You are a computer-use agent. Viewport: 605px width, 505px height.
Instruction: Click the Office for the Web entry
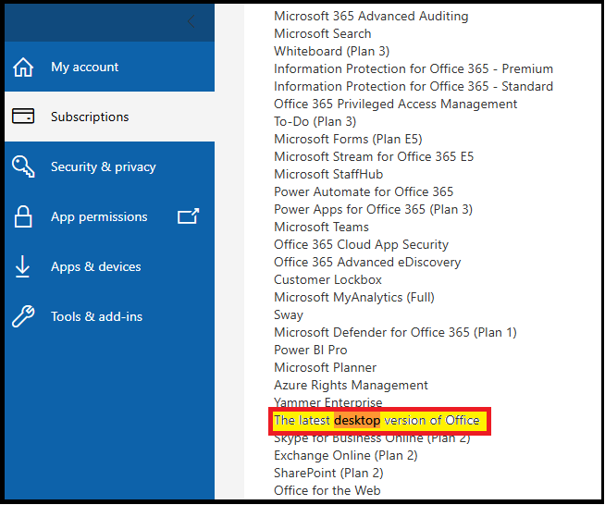click(327, 490)
